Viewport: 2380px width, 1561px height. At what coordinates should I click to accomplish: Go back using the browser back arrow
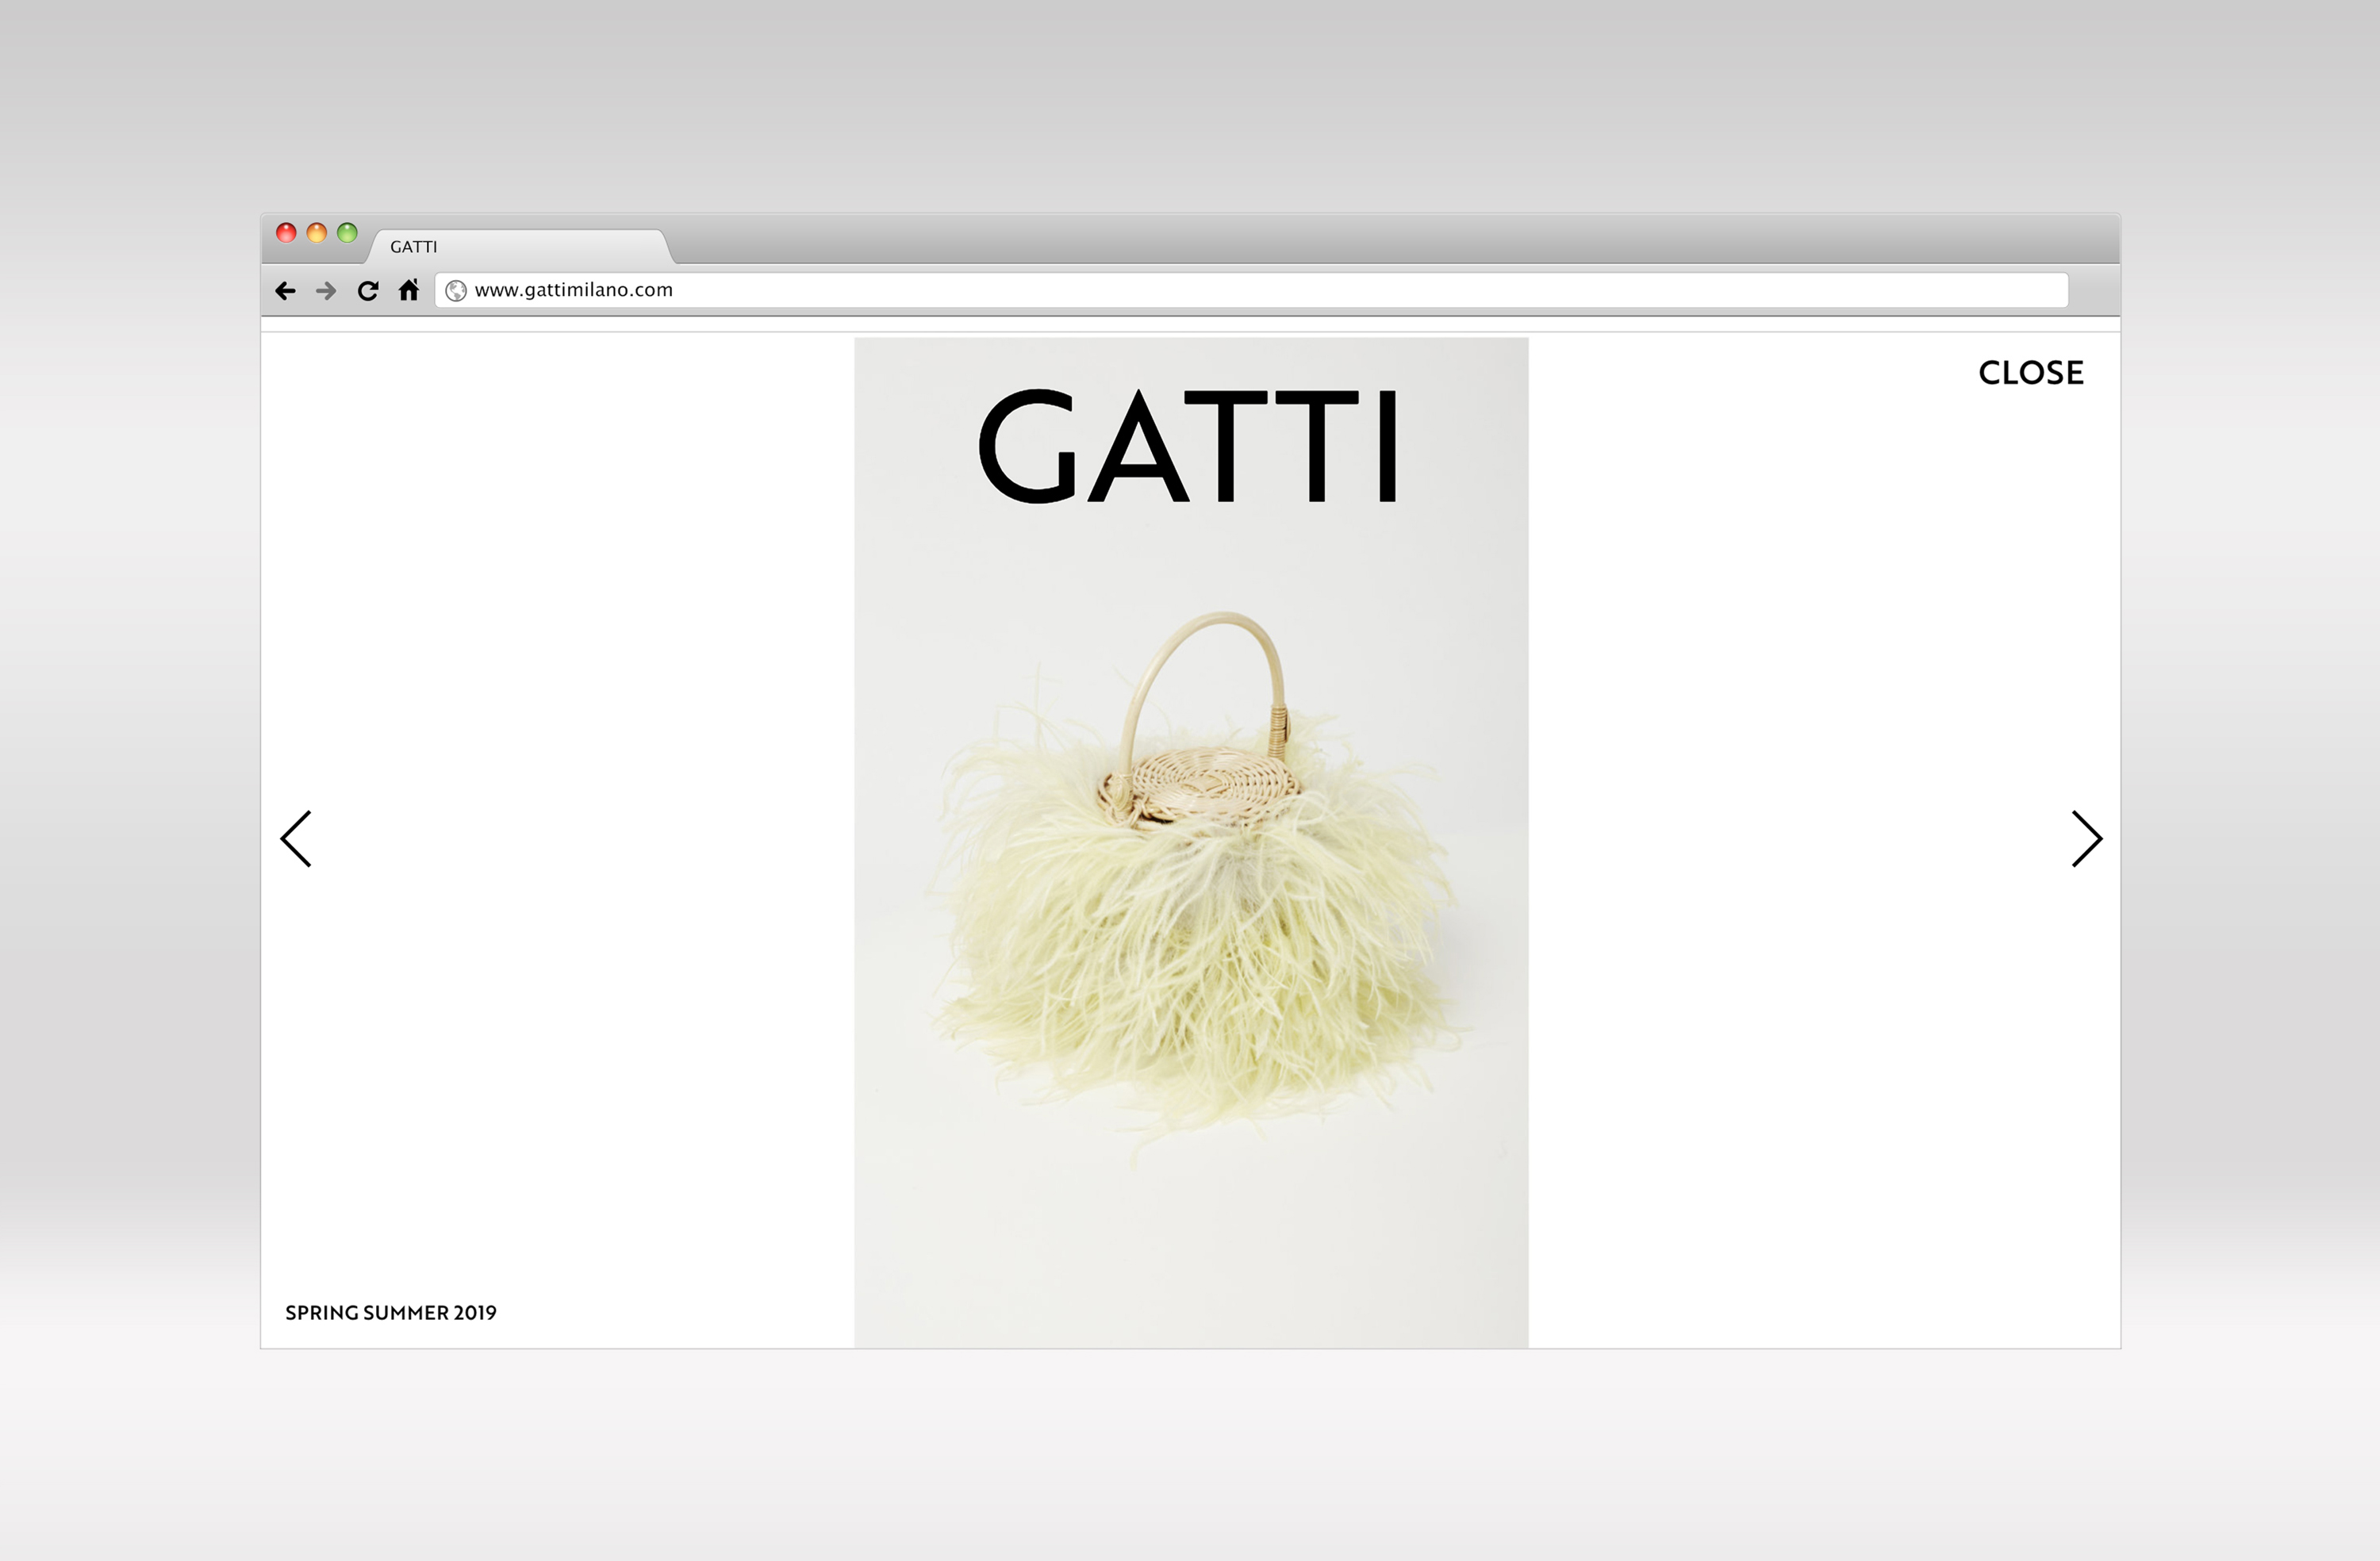(285, 291)
